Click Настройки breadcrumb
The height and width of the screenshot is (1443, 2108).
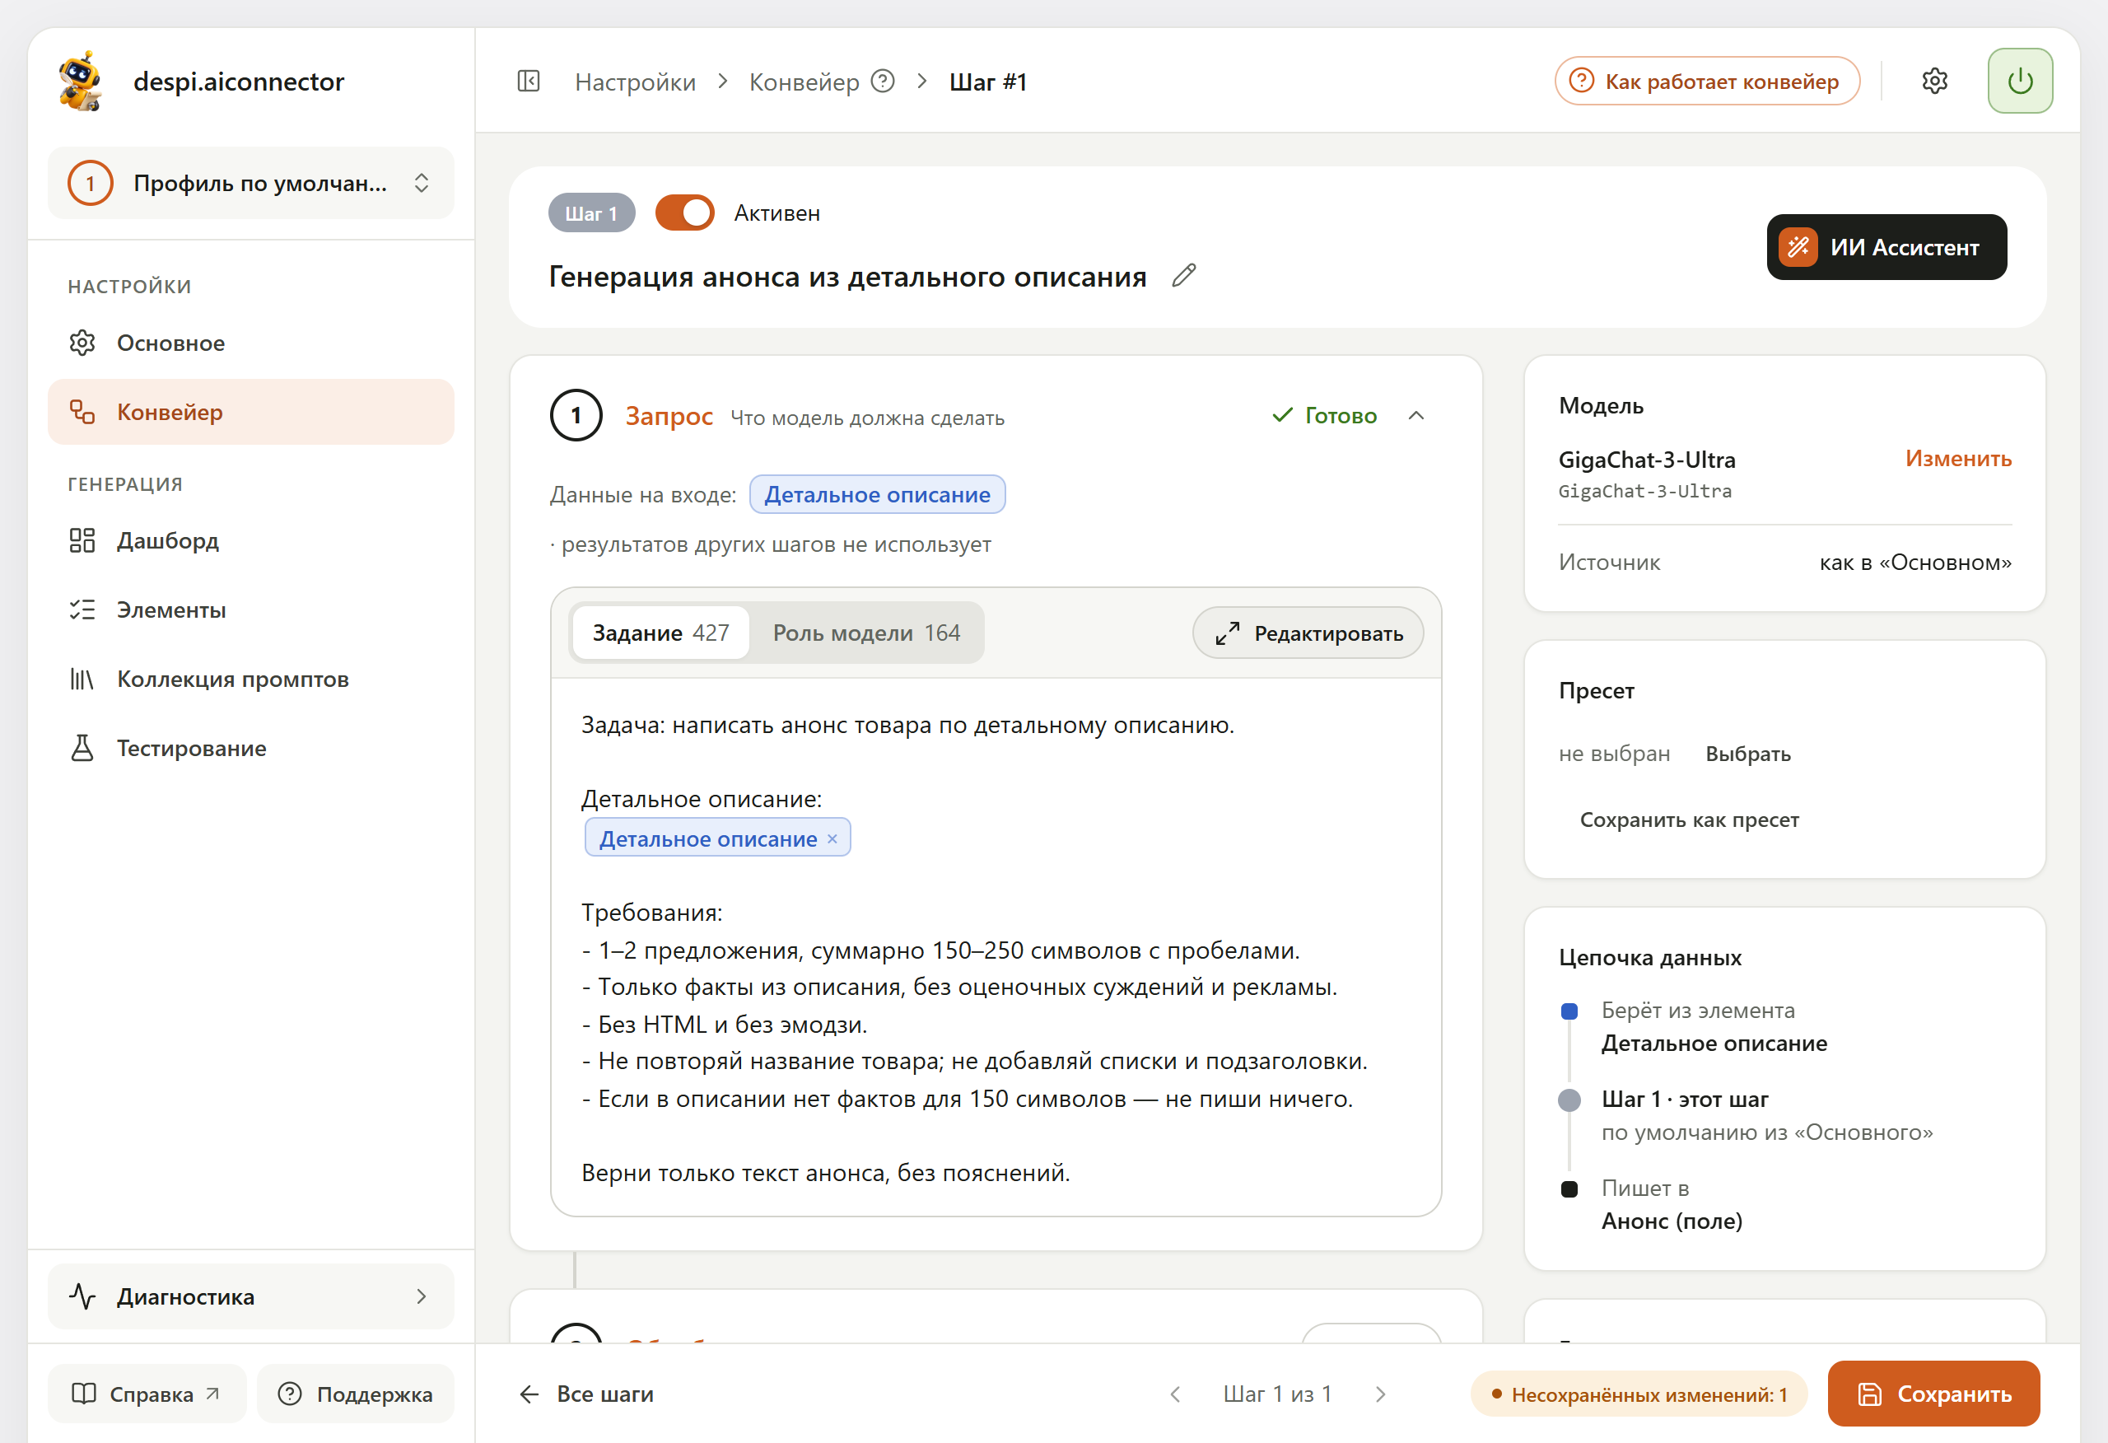[635, 82]
